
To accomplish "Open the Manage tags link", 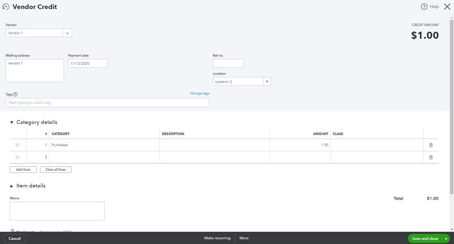I will click(200, 93).
